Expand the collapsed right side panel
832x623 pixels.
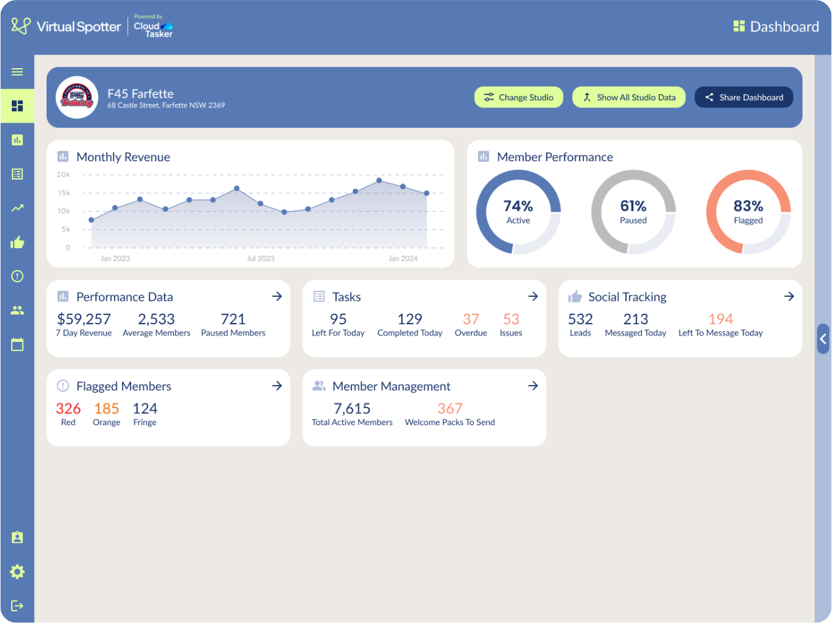coord(823,339)
